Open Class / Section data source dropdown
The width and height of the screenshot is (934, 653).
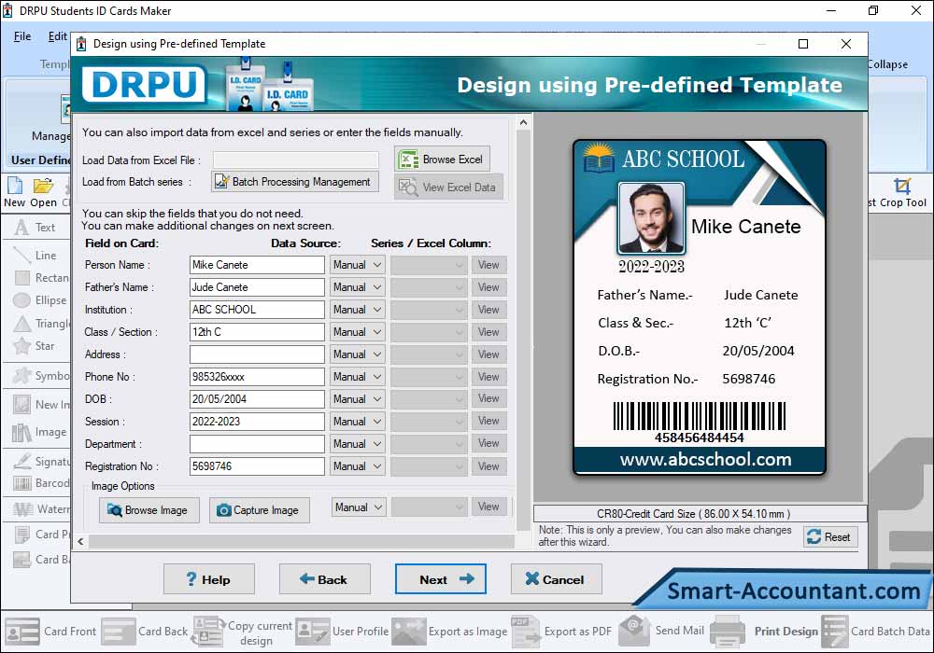click(x=358, y=332)
